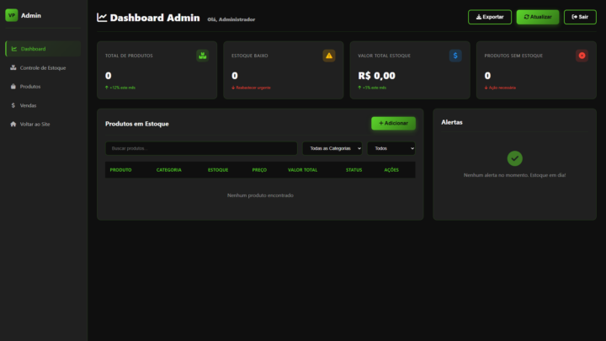This screenshot has height=341, width=606.
Task: Open Vendas section in the sidebar
Action: (x=28, y=105)
